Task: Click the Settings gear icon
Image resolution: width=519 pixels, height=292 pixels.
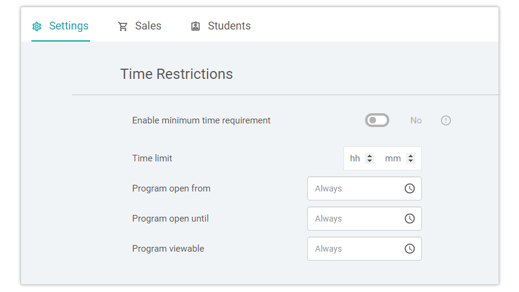Action: (x=37, y=26)
